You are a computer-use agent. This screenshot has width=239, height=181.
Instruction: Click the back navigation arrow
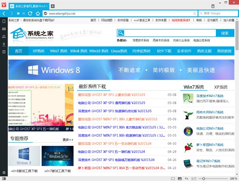pyautogui.click(x=4, y=13)
